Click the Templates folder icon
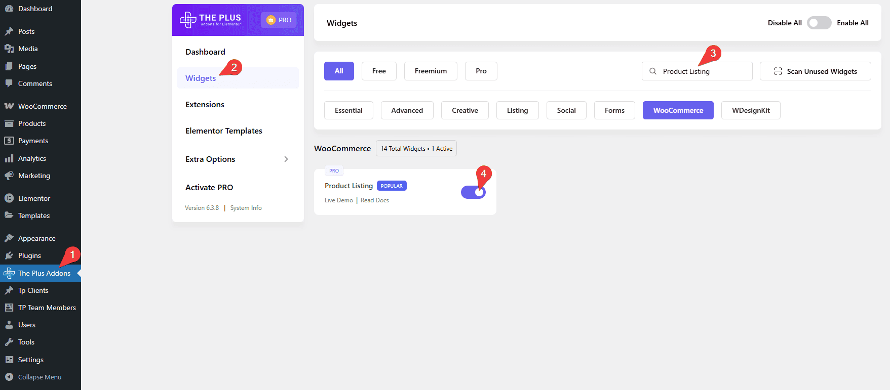 click(9, 215)
